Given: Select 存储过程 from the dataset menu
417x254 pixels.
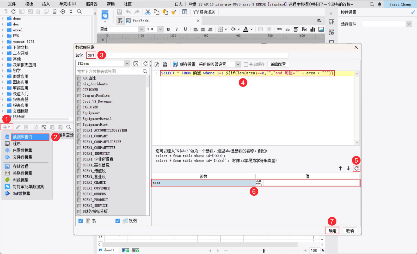Looking at the screenshot, I should [20, 166].
